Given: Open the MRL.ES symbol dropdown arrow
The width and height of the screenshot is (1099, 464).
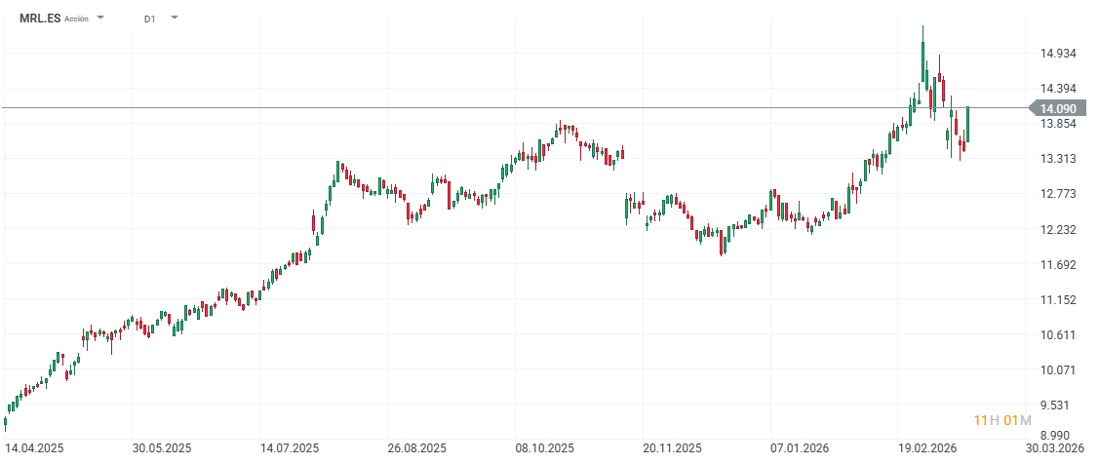Looking at the screenshot, I should (x=101, y=19).
